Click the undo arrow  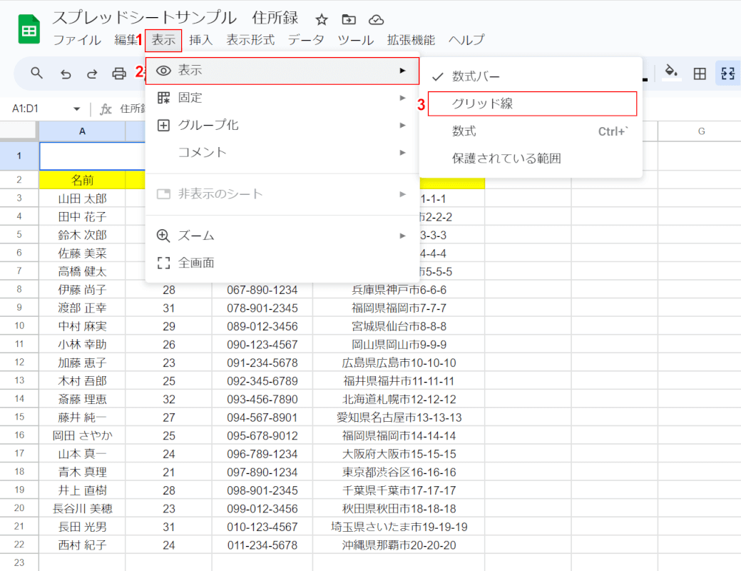[66, 73]
